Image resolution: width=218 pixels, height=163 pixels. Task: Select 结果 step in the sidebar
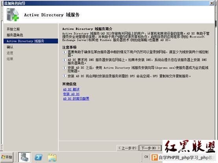pos(10,59)
